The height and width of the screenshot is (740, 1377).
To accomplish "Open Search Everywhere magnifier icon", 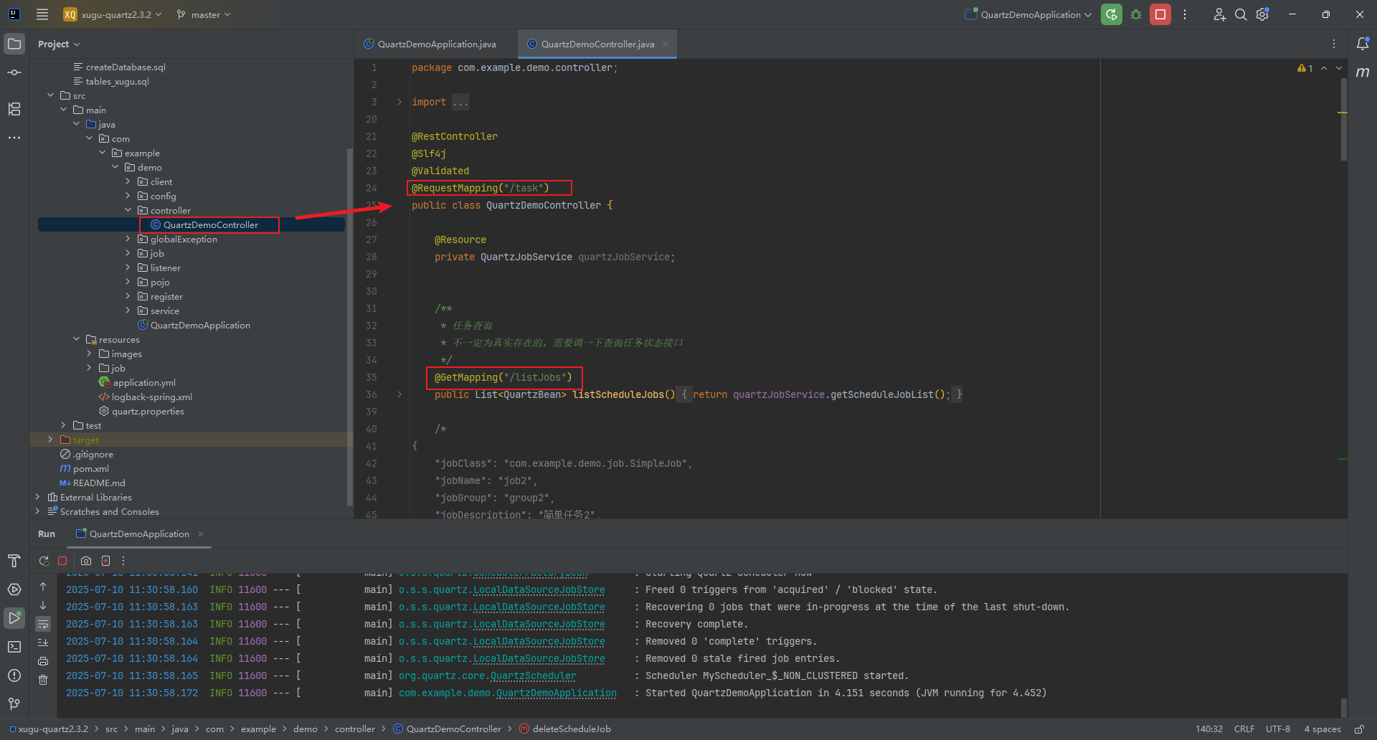I will pos(1240,14).
